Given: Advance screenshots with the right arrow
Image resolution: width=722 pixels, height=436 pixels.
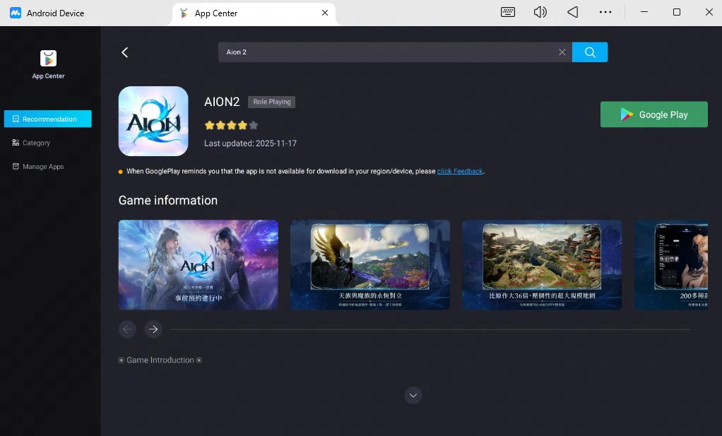Looking at the screenshot, I should [x=153, y=329].
